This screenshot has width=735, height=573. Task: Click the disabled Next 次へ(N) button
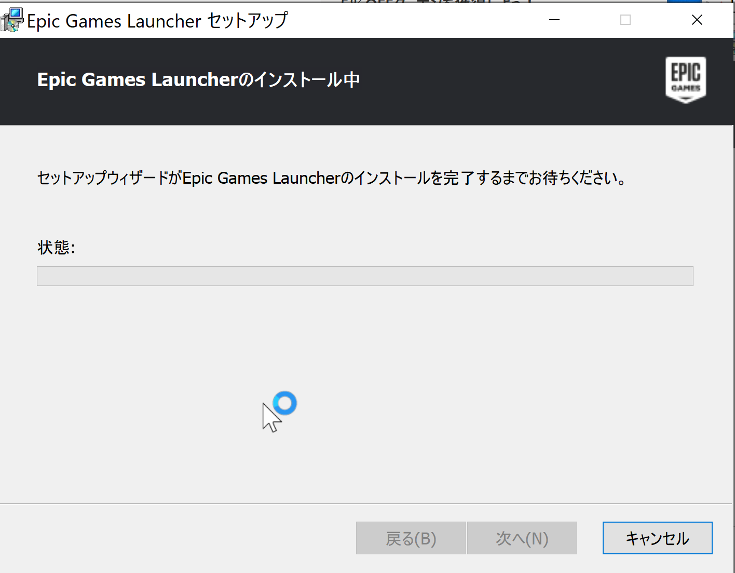click(x=522, y=538)
